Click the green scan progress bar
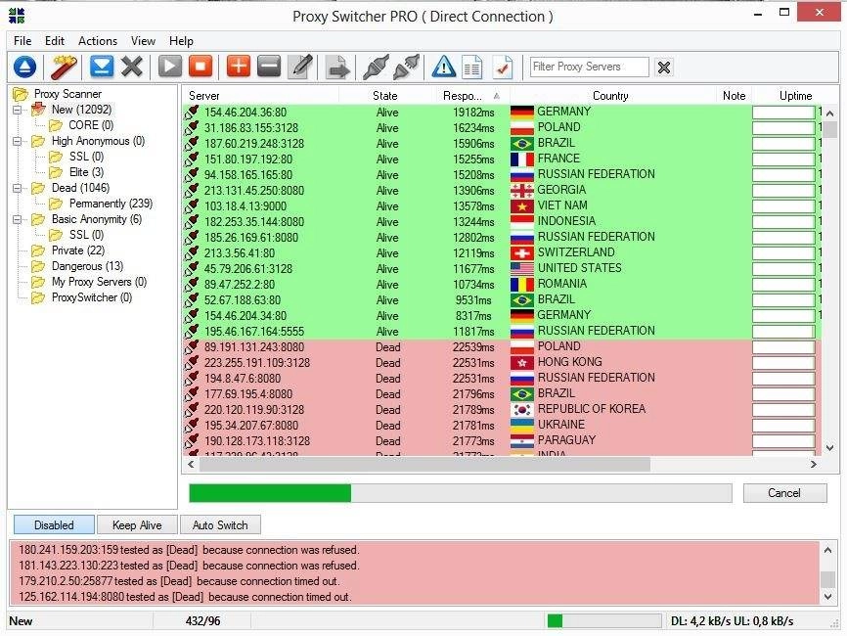The image size is (847, 636). [461, 493]
